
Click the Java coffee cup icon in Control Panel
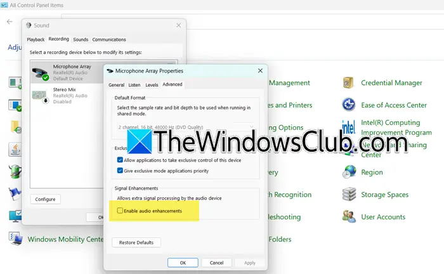click(x=15, y=150)
